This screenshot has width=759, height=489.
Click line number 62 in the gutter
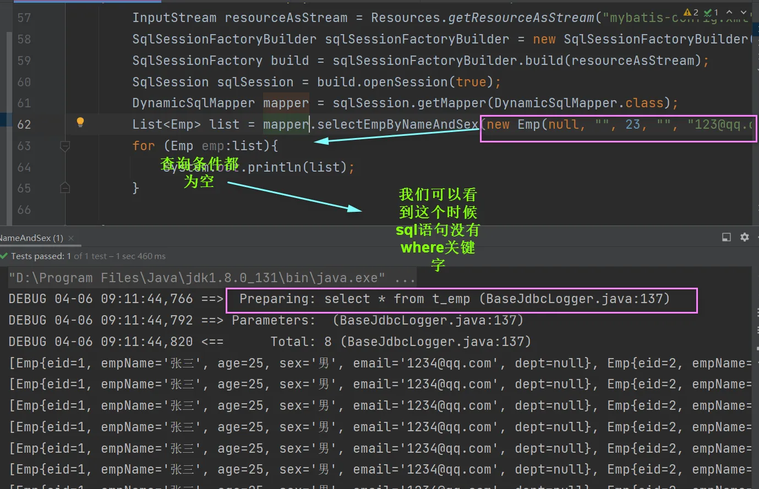tap(24, 124)
